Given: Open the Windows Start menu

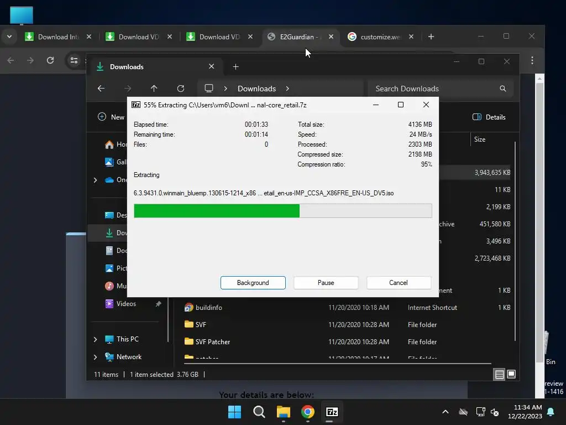Looking at the screenshot, I should 234,412.
